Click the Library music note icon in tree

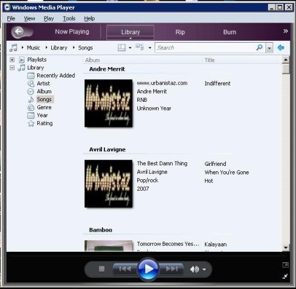point(21,68)
